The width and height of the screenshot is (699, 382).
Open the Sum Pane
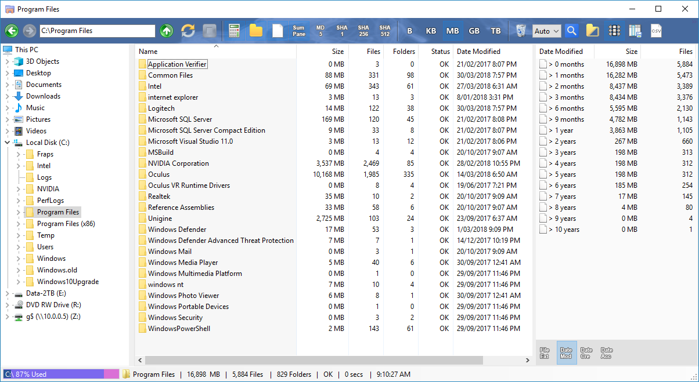pyautogui.click(x=300, y=30)
